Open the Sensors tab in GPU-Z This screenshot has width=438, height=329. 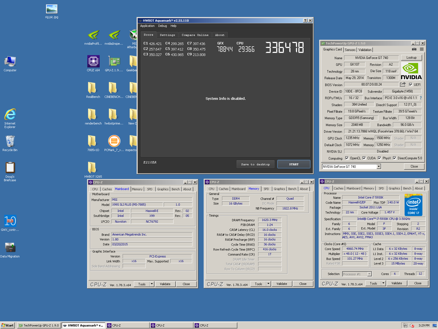click(350, 50)
